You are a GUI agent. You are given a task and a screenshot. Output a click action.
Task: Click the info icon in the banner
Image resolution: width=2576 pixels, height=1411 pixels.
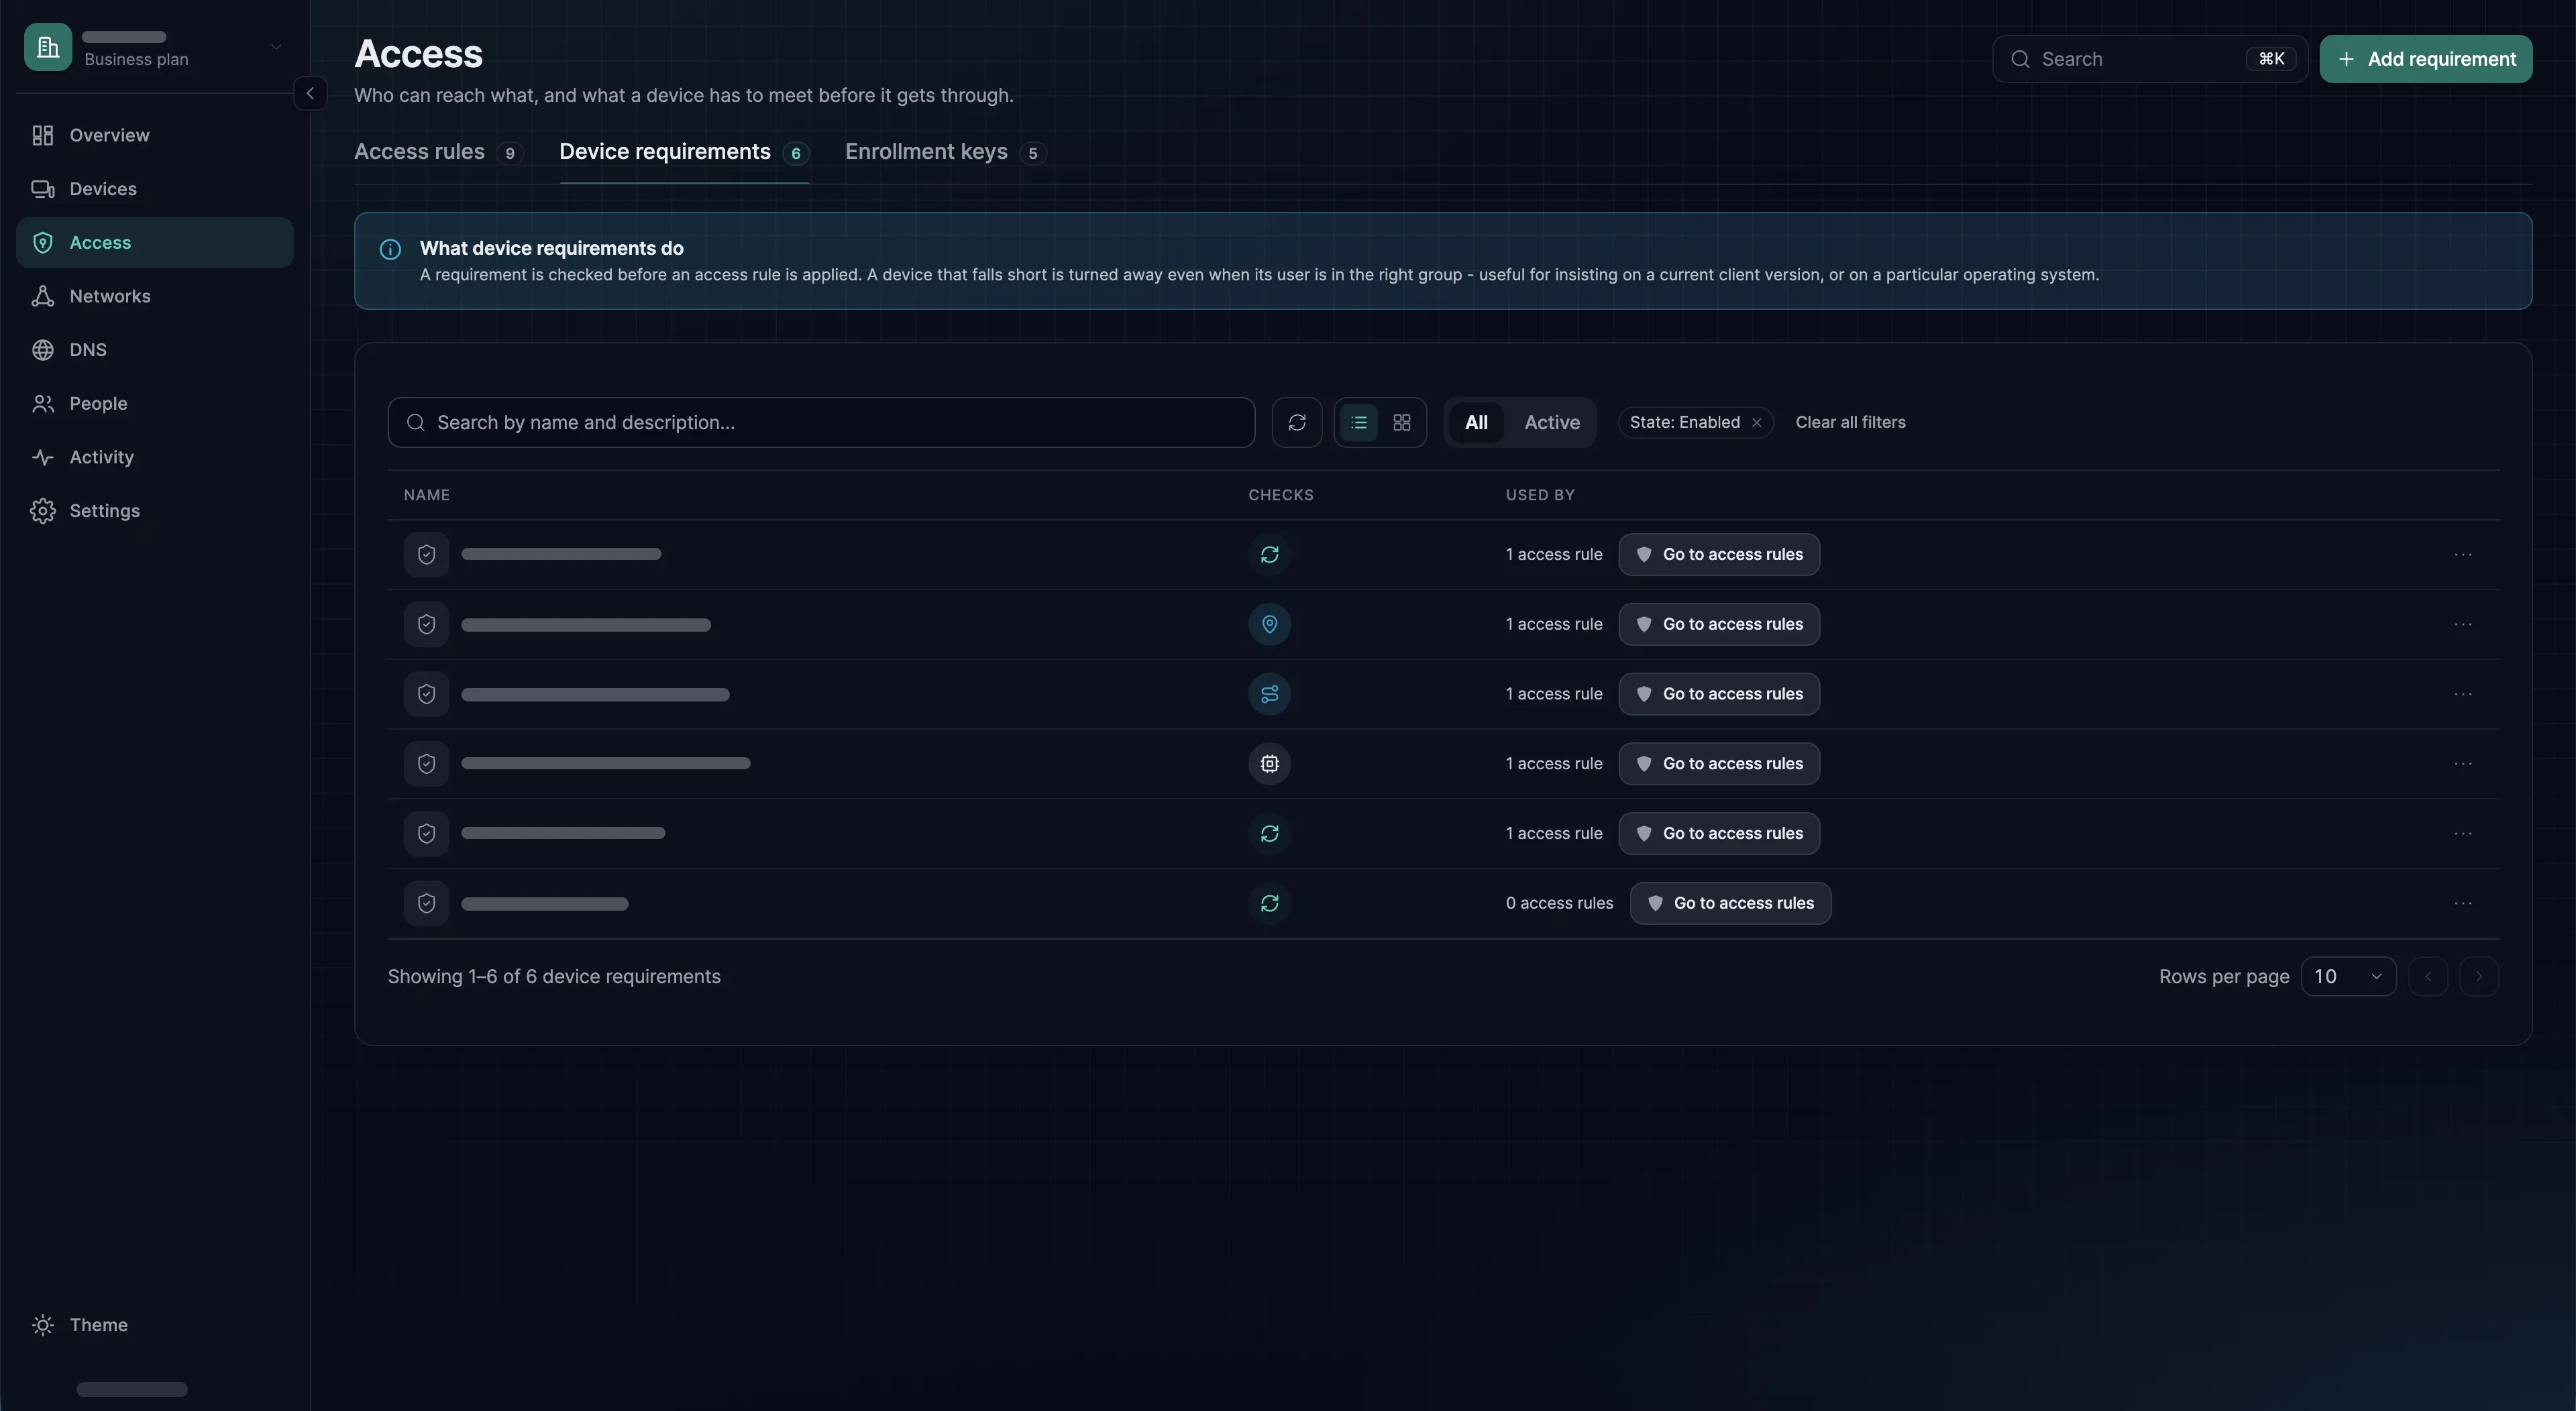point(390,249)
